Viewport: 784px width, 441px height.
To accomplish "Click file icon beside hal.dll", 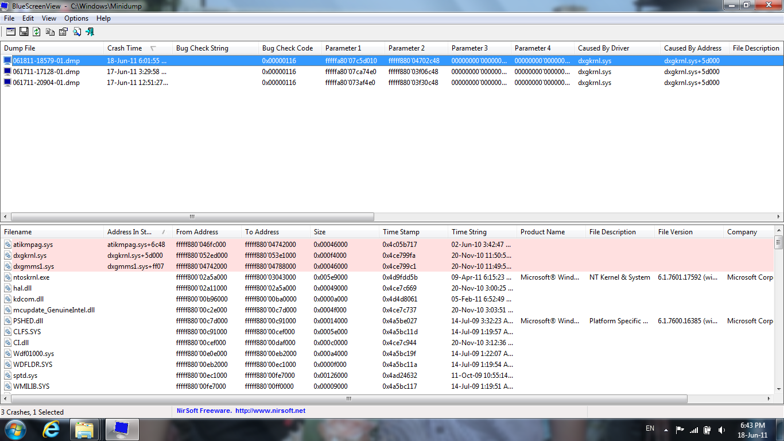I will pyautogui.click(x=7, y=288).
